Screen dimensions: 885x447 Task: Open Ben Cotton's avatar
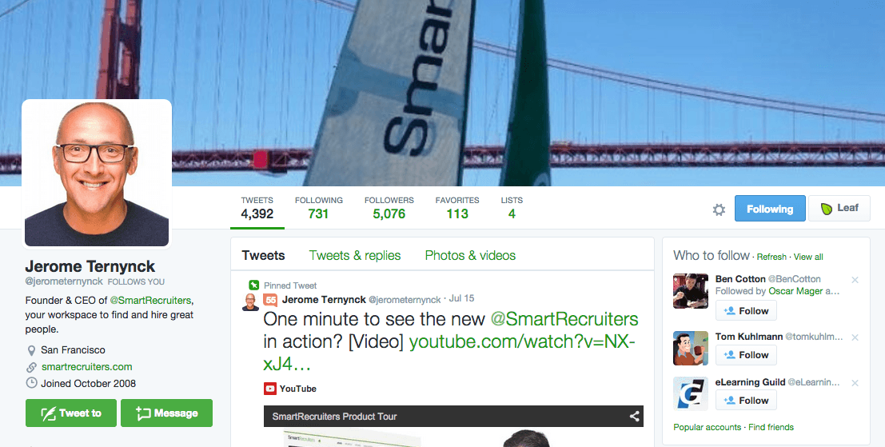[690, 290]
